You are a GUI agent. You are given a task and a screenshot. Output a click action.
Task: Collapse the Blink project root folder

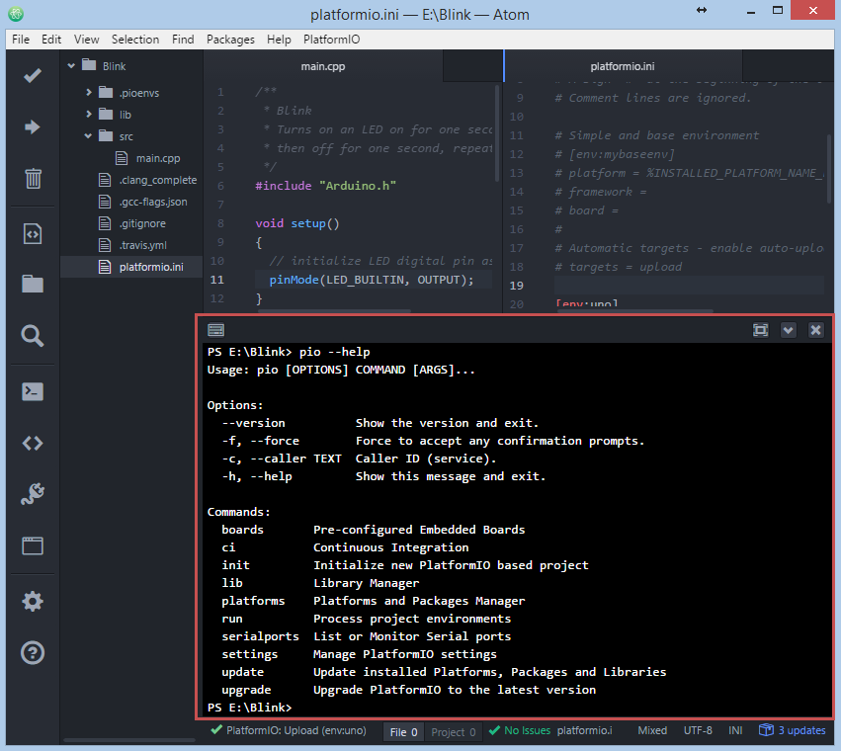[71, 66]
